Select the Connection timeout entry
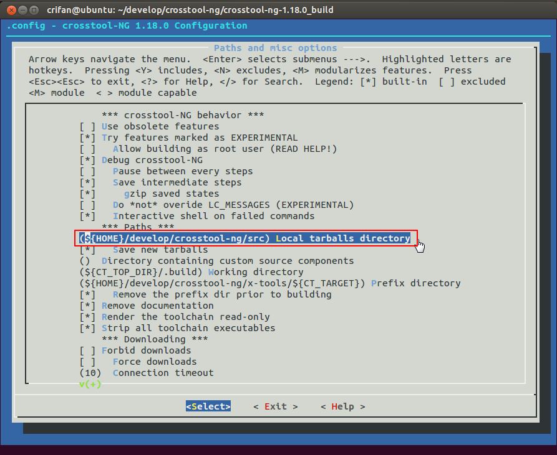 (147, 373)
